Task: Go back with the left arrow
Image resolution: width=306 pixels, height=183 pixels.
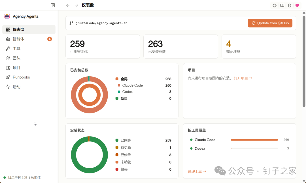Action: pyautogui.click(x=68, y=5)
